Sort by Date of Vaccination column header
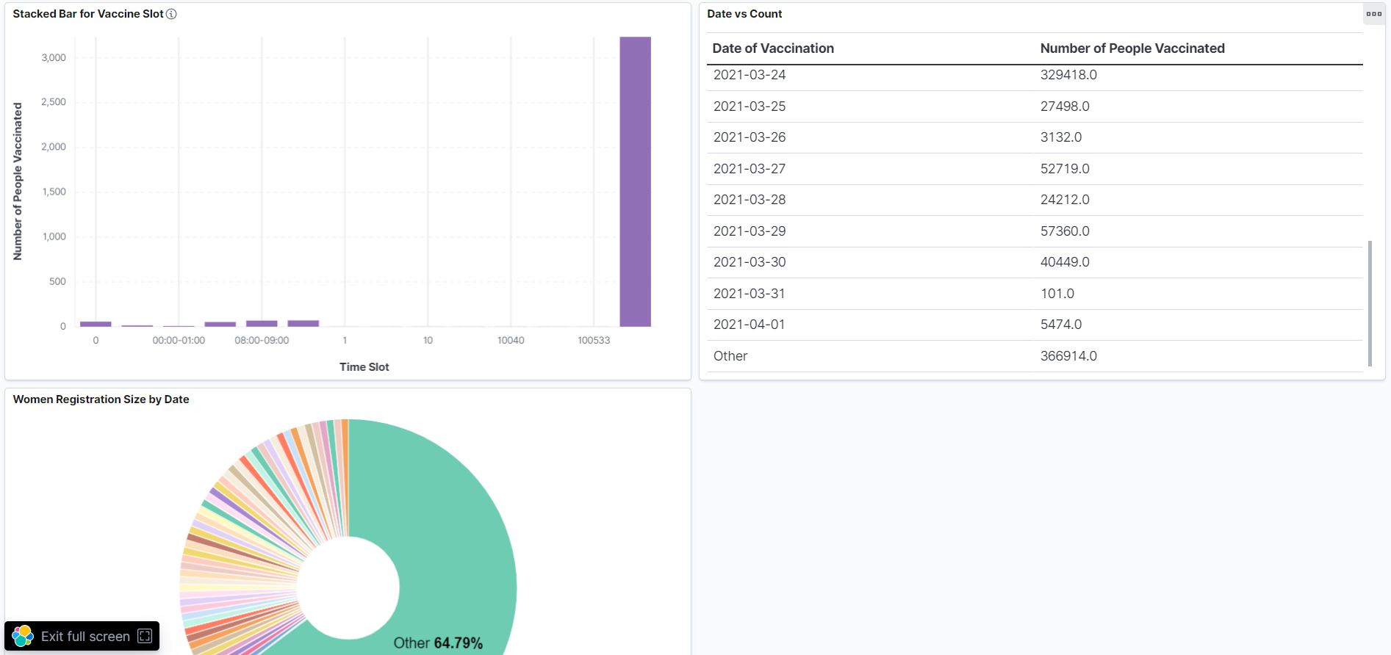This screenshot has width=1391, height=655. point(773,48)
